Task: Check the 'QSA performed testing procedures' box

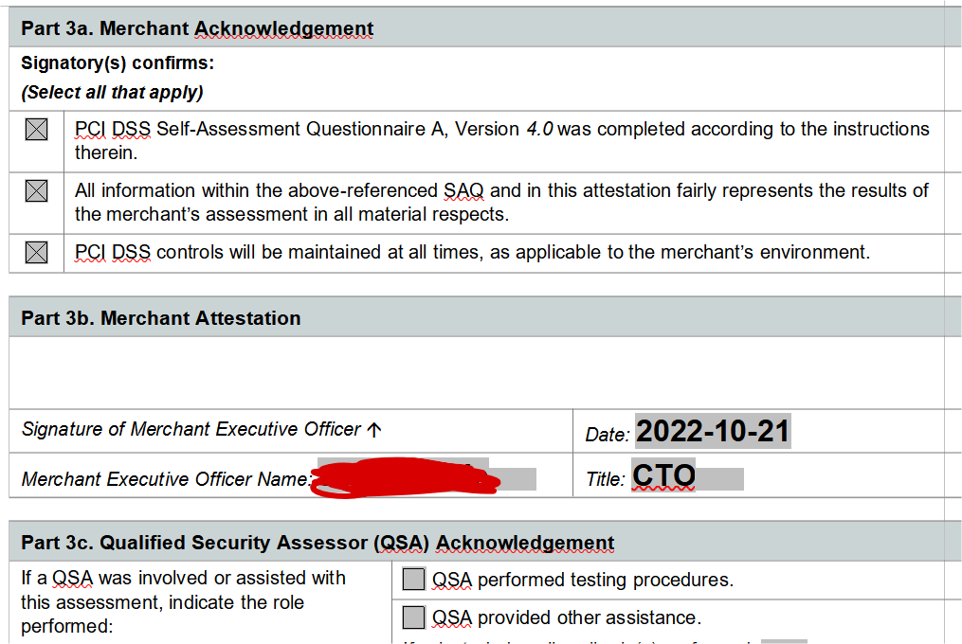Action: click(414, 579)
